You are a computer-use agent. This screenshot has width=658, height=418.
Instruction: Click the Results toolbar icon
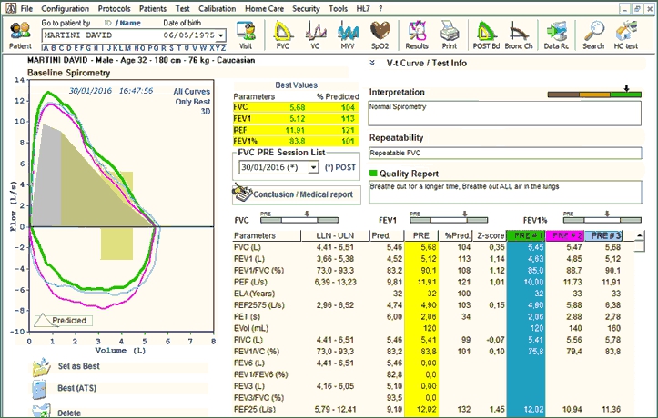pyautogui.click(x=417, y=33)
